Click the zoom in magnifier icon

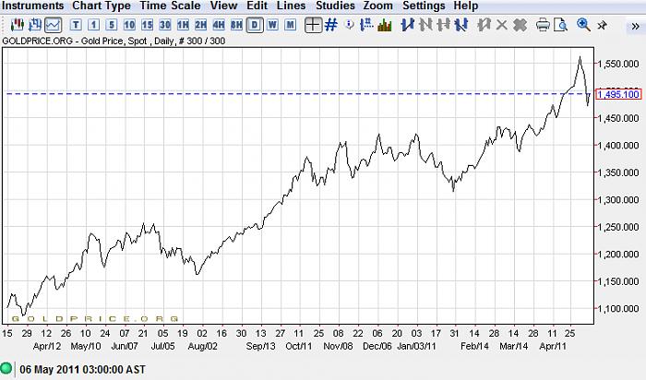click(x=583, y=25)
